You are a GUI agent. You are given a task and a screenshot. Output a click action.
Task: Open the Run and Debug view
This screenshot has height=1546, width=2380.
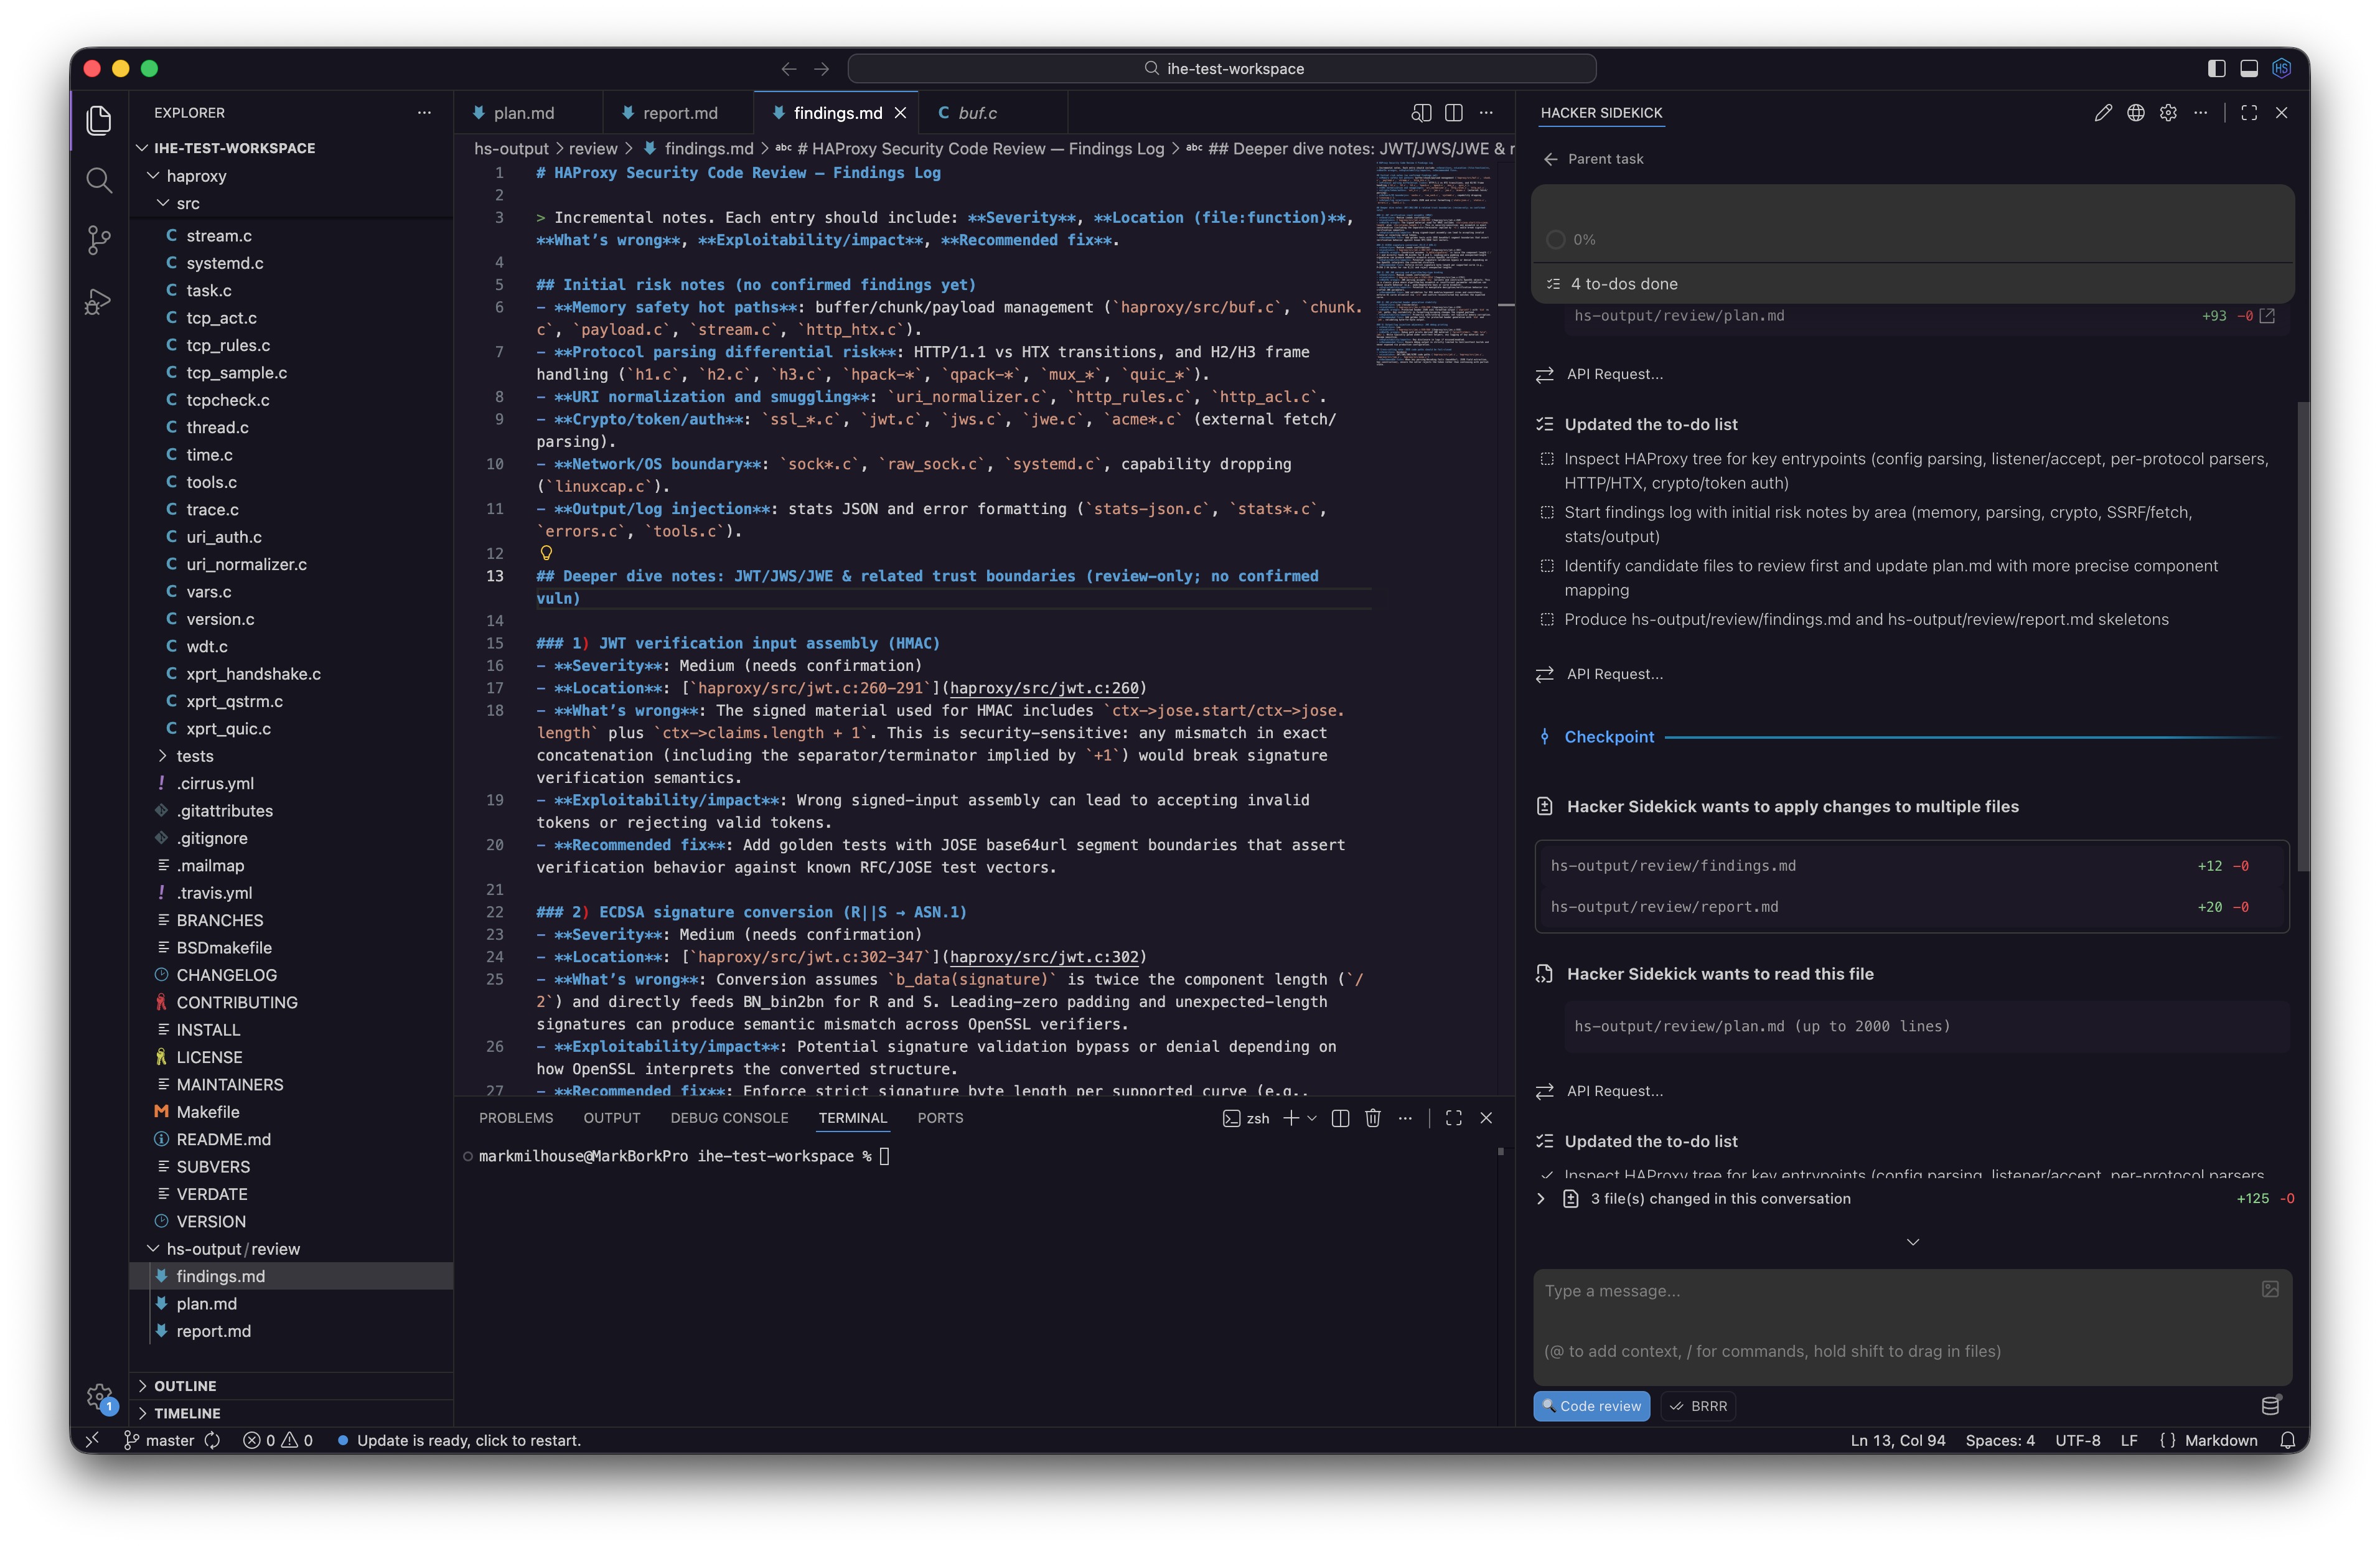pos(98,301)
